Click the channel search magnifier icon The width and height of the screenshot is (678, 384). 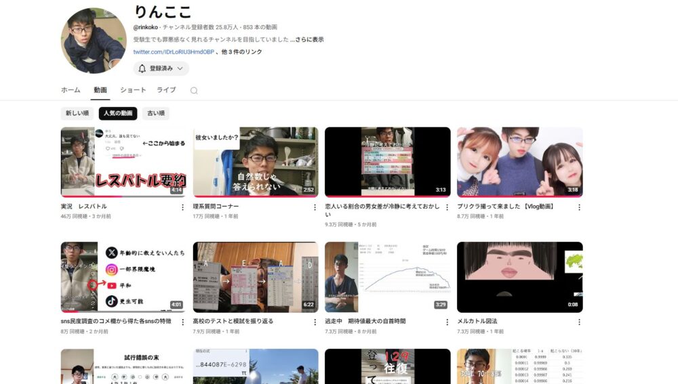click(194, 90)
